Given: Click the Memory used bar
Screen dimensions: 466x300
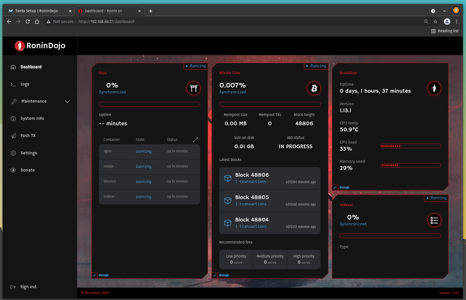Looking at the screenshot, I should point(410,165).
